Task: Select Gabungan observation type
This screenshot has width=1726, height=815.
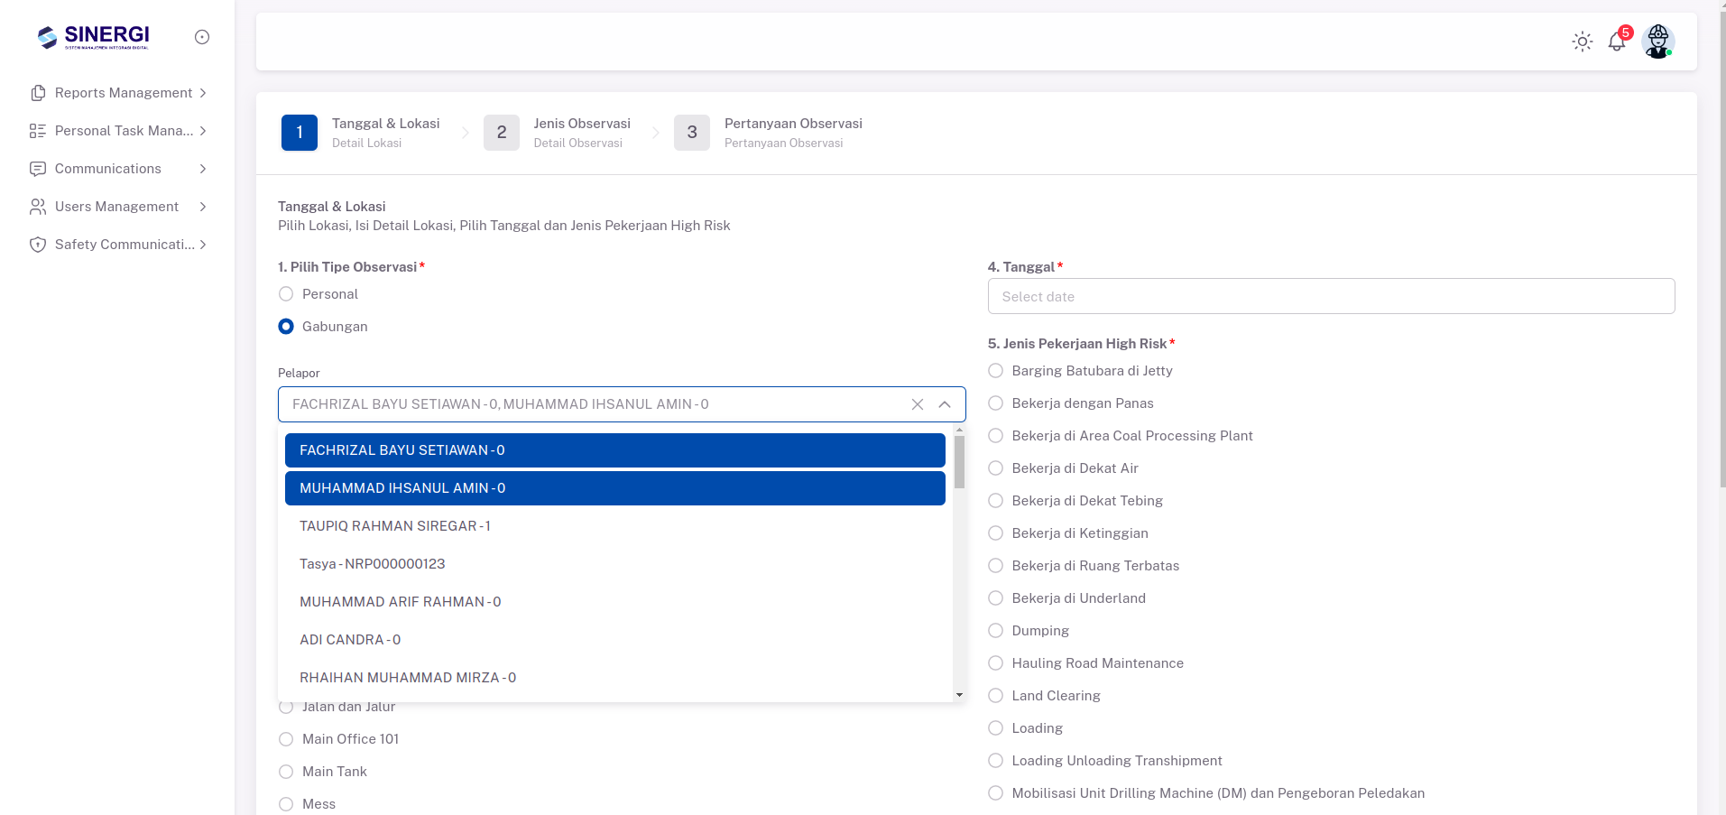Action: coord(286,327)
